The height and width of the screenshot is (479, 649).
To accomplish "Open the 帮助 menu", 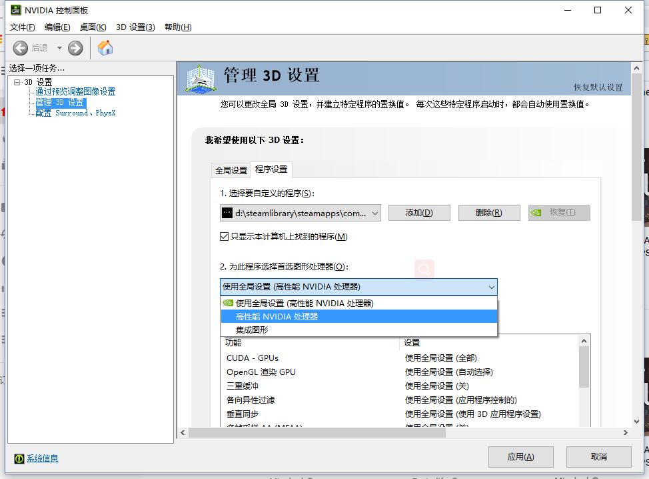I will 177,27.
